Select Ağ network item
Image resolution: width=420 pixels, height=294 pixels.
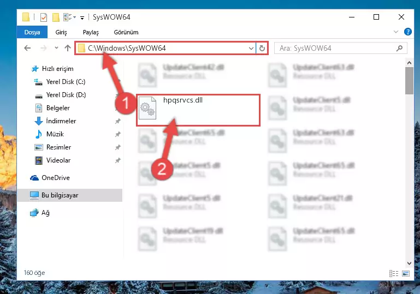(45, 213)
